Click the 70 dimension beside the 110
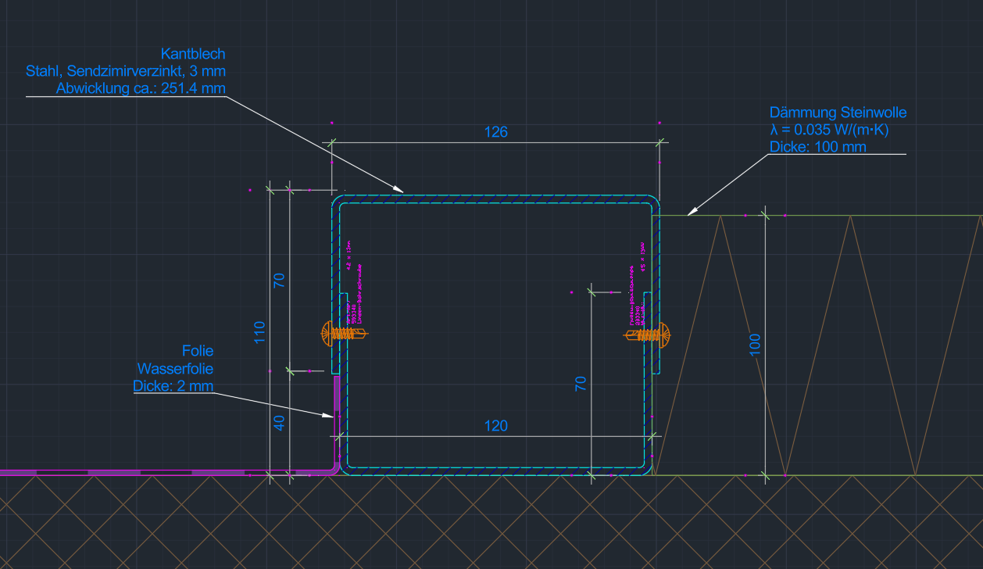The width and height of the screenshot is (983, 569). [280, 280]
